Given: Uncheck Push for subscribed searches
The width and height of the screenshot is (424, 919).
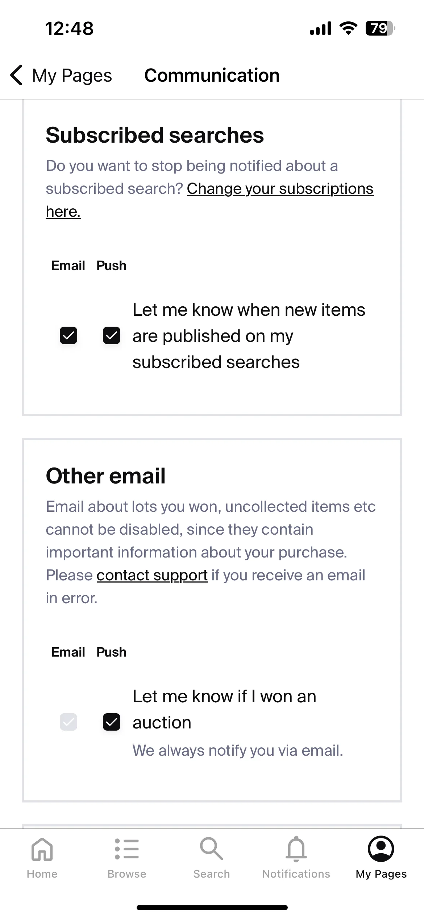Looking at the screenshot, I should point(112,335).
